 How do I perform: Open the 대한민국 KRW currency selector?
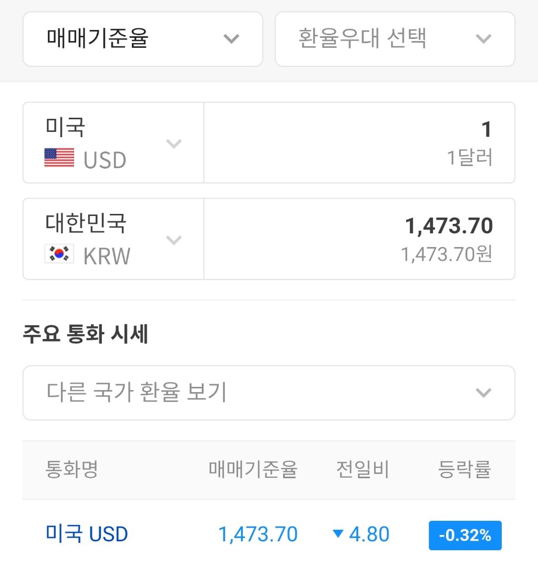[113, 239]
